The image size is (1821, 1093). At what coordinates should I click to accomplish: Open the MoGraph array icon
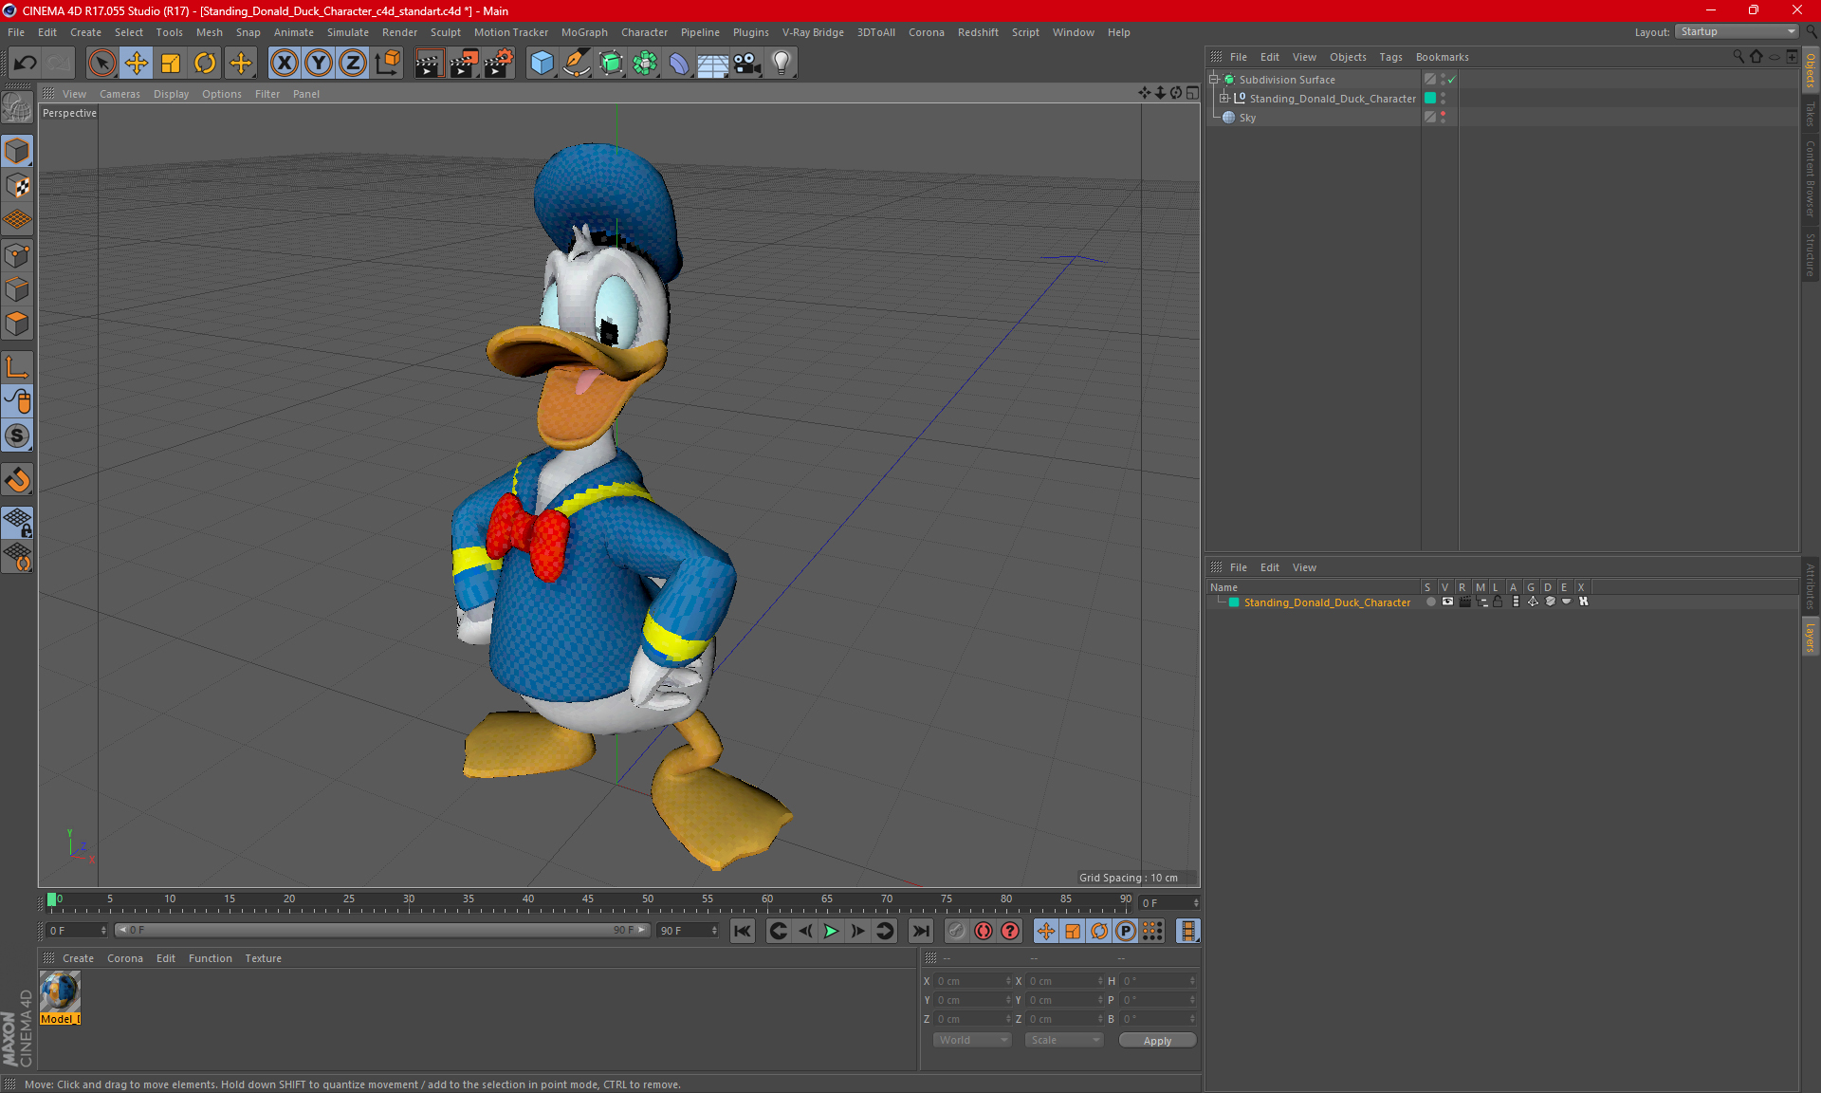click(645, 64)
